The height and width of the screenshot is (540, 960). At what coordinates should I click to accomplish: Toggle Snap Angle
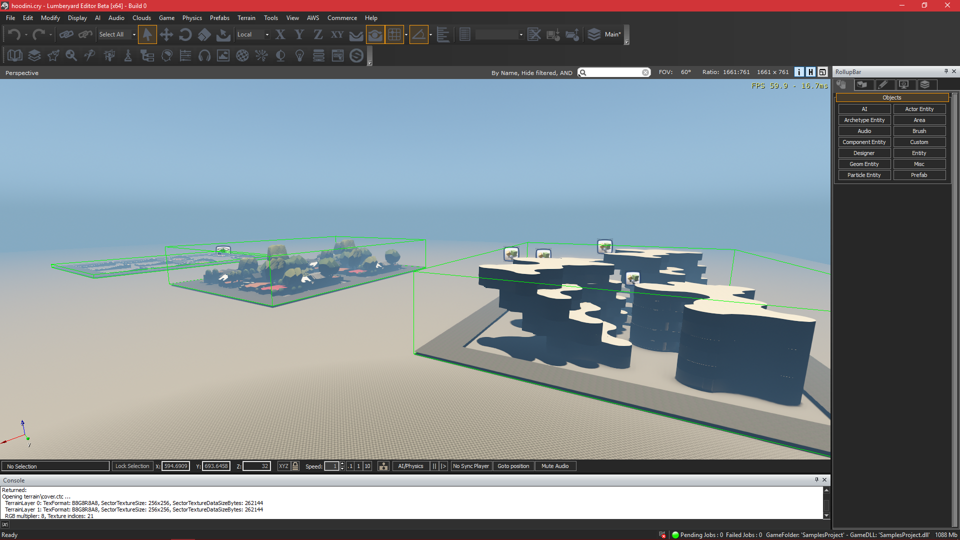click(x=419, y=34)
